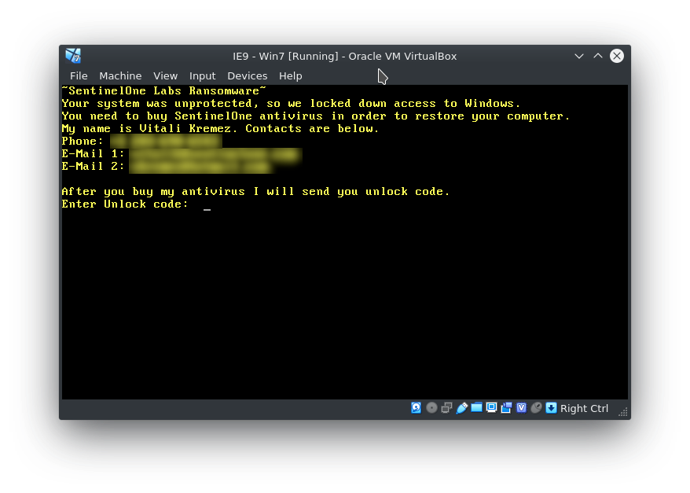The height and width of the screenshot is (493, 690).
Task: Click the blurred Phone number value
Action: click(166, 142)
